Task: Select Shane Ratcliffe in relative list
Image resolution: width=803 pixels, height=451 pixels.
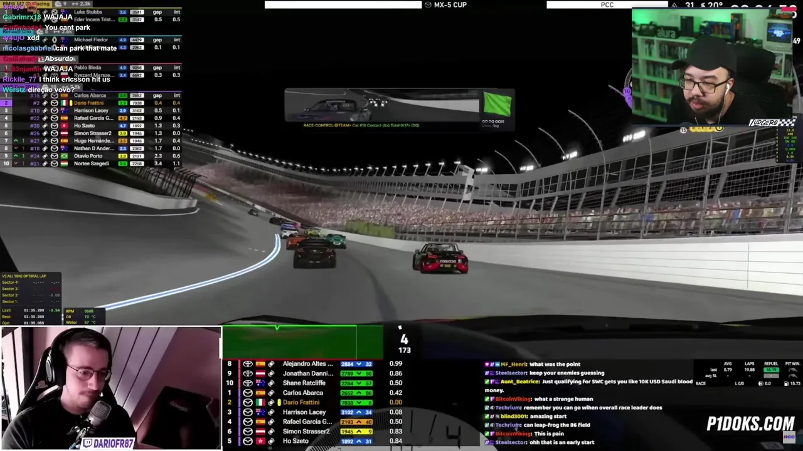Action: pos(304,383)
